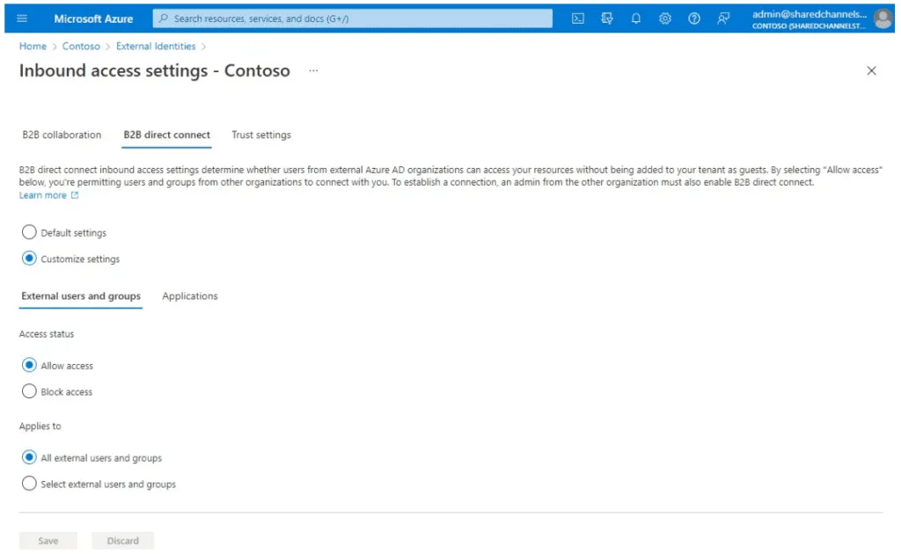This screenshot has height=554, width=901.
Task: Open the portal hamburger menu
Action: 21,18
